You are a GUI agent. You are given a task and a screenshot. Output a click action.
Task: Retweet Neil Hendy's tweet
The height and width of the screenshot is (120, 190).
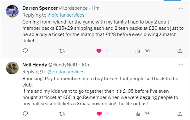click(62, 114)
